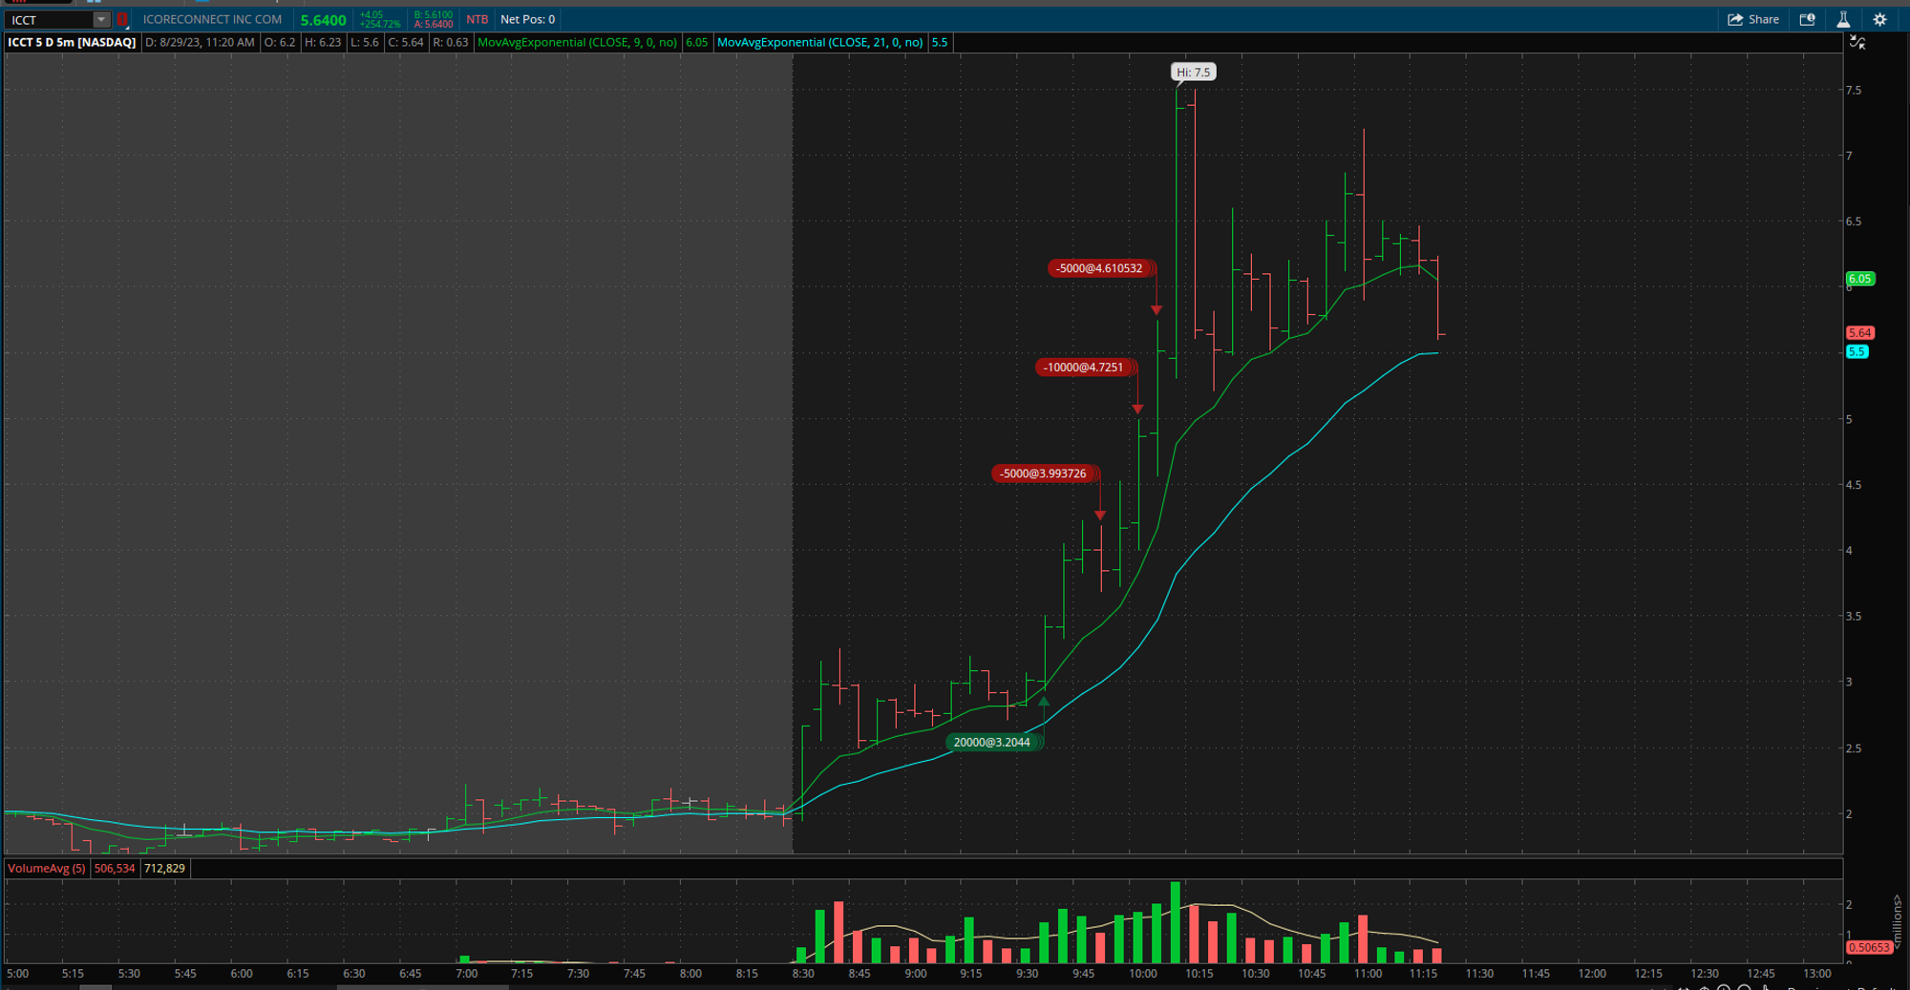Viewport: 1910px width, 990px height.
Task: Click the ICCT 5 D 5m [NASDAQ] label
Action: click(72, 42)
